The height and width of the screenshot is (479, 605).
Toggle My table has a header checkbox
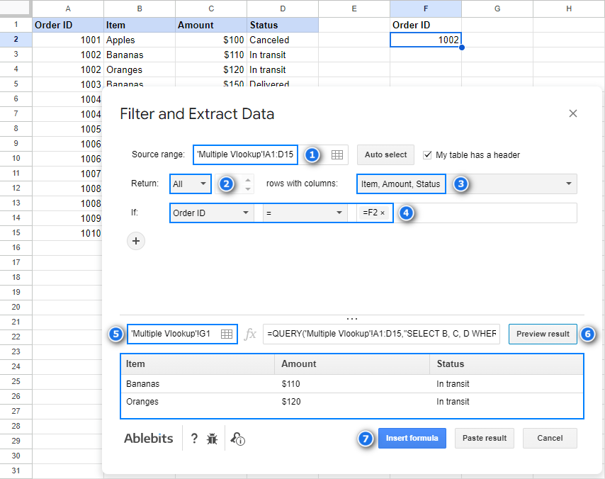click(427, 154)
